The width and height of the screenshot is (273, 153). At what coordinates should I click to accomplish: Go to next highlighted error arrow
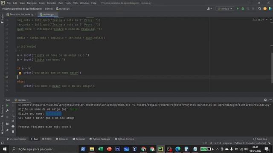coord(271,20)
